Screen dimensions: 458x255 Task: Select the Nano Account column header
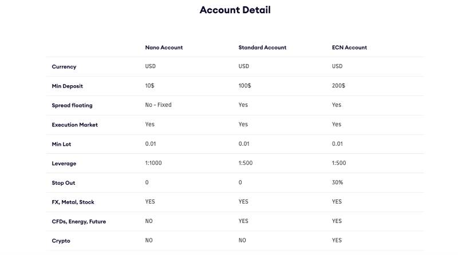tap(164, 47)
